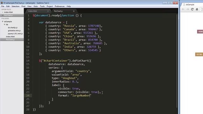Click the browser Back arrow

183,9
